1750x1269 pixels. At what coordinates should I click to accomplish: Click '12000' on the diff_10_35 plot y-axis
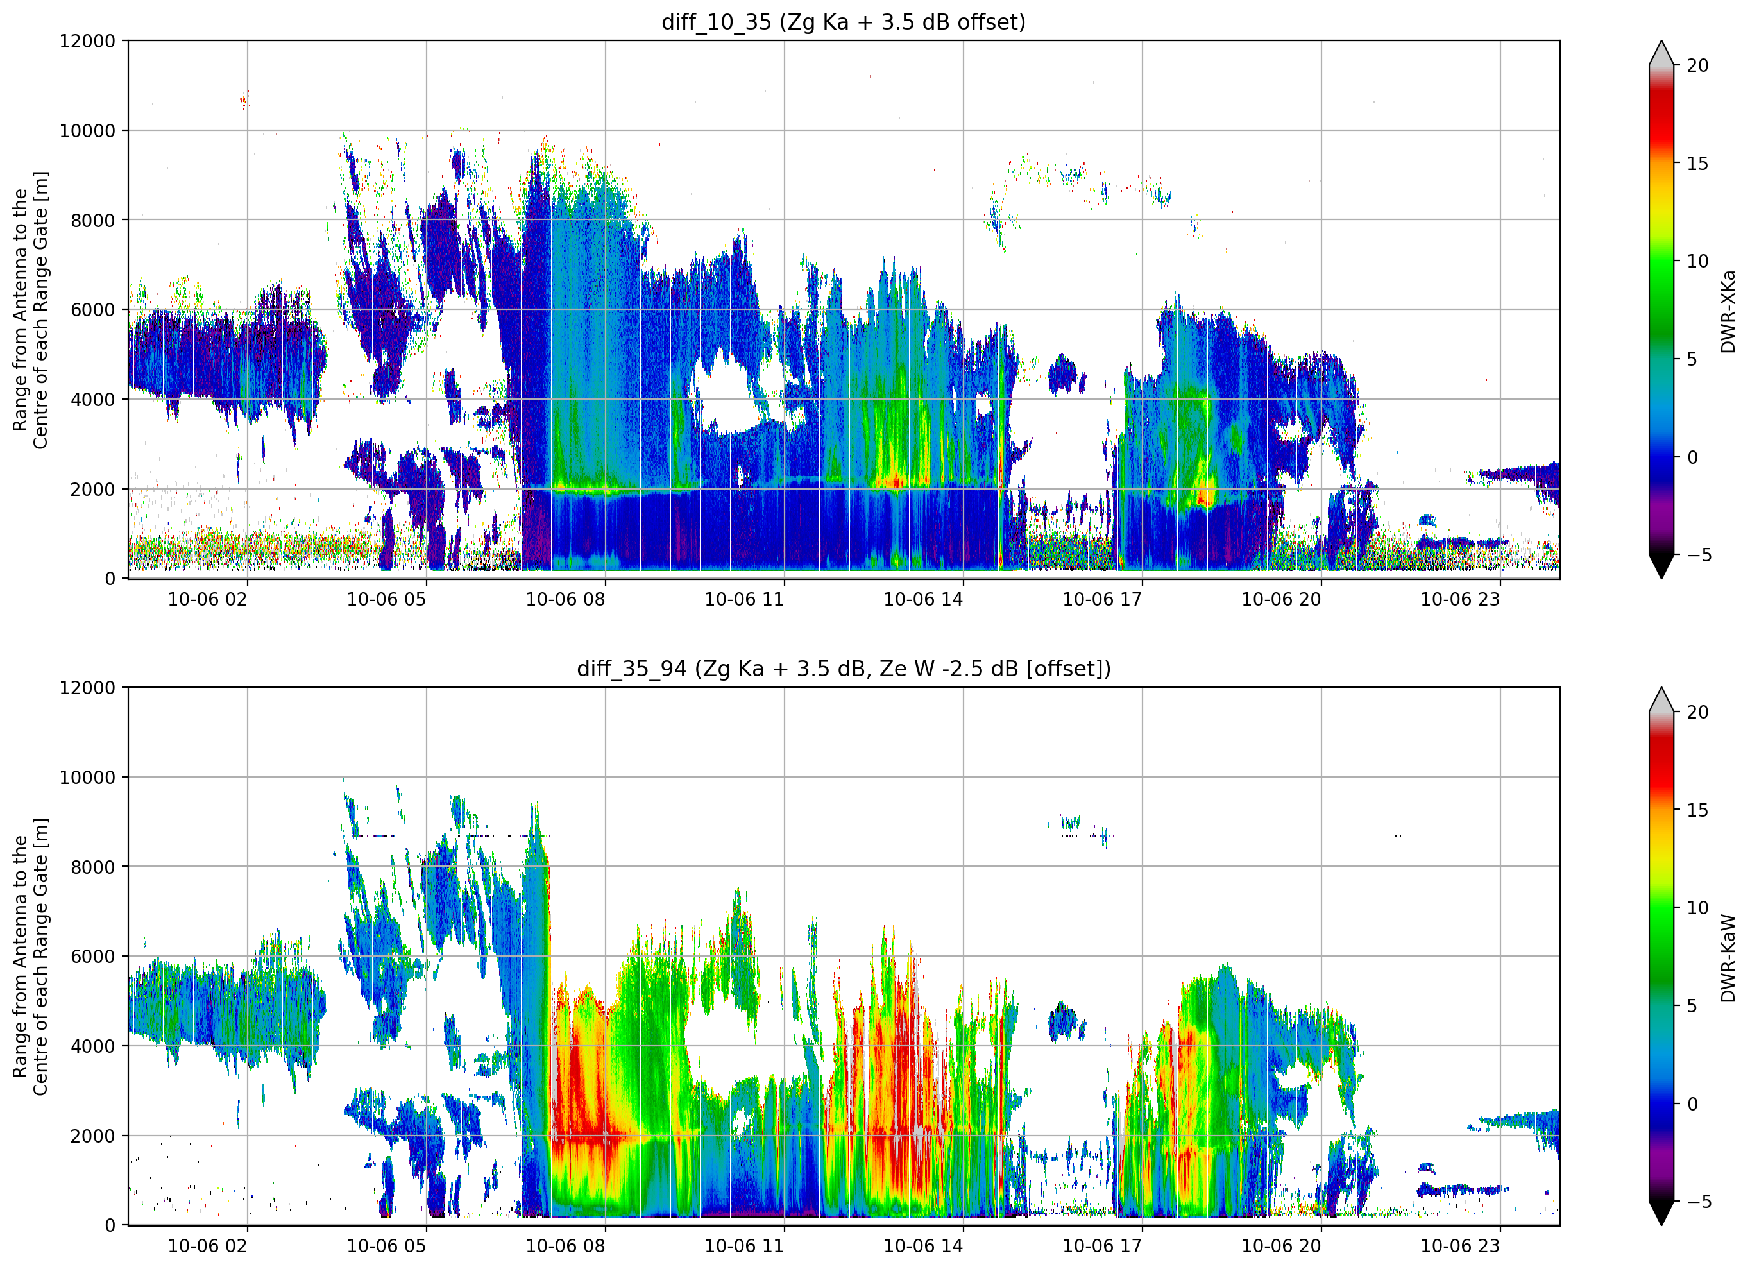(x=87, y=41)
